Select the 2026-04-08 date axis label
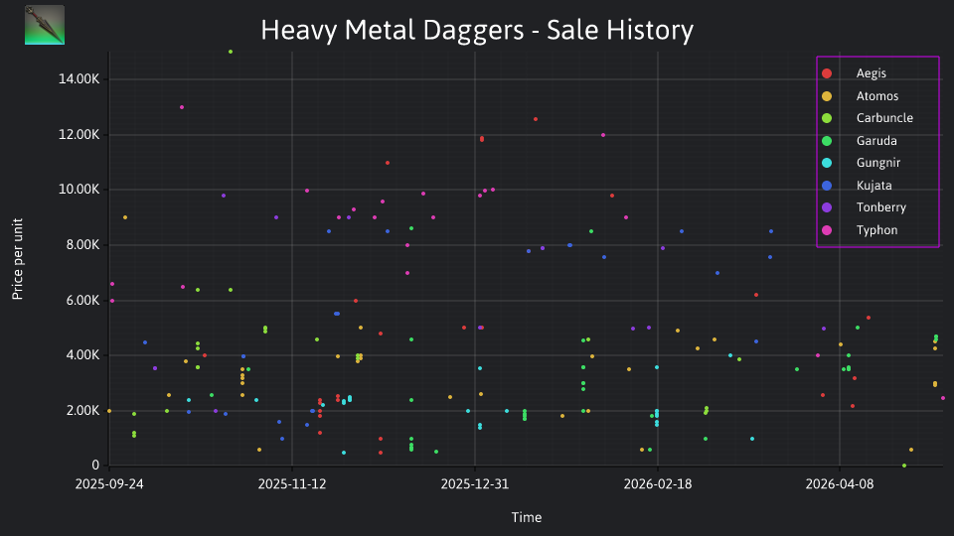 [x=840, y=484]
